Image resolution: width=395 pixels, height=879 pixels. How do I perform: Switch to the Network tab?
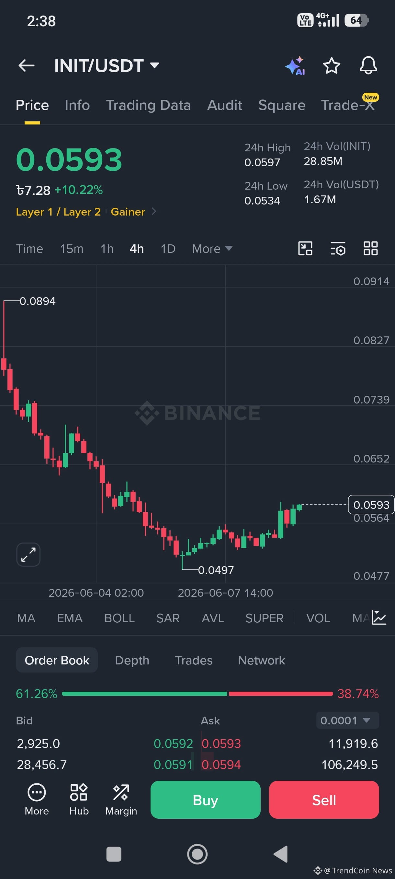pos(261,660)
